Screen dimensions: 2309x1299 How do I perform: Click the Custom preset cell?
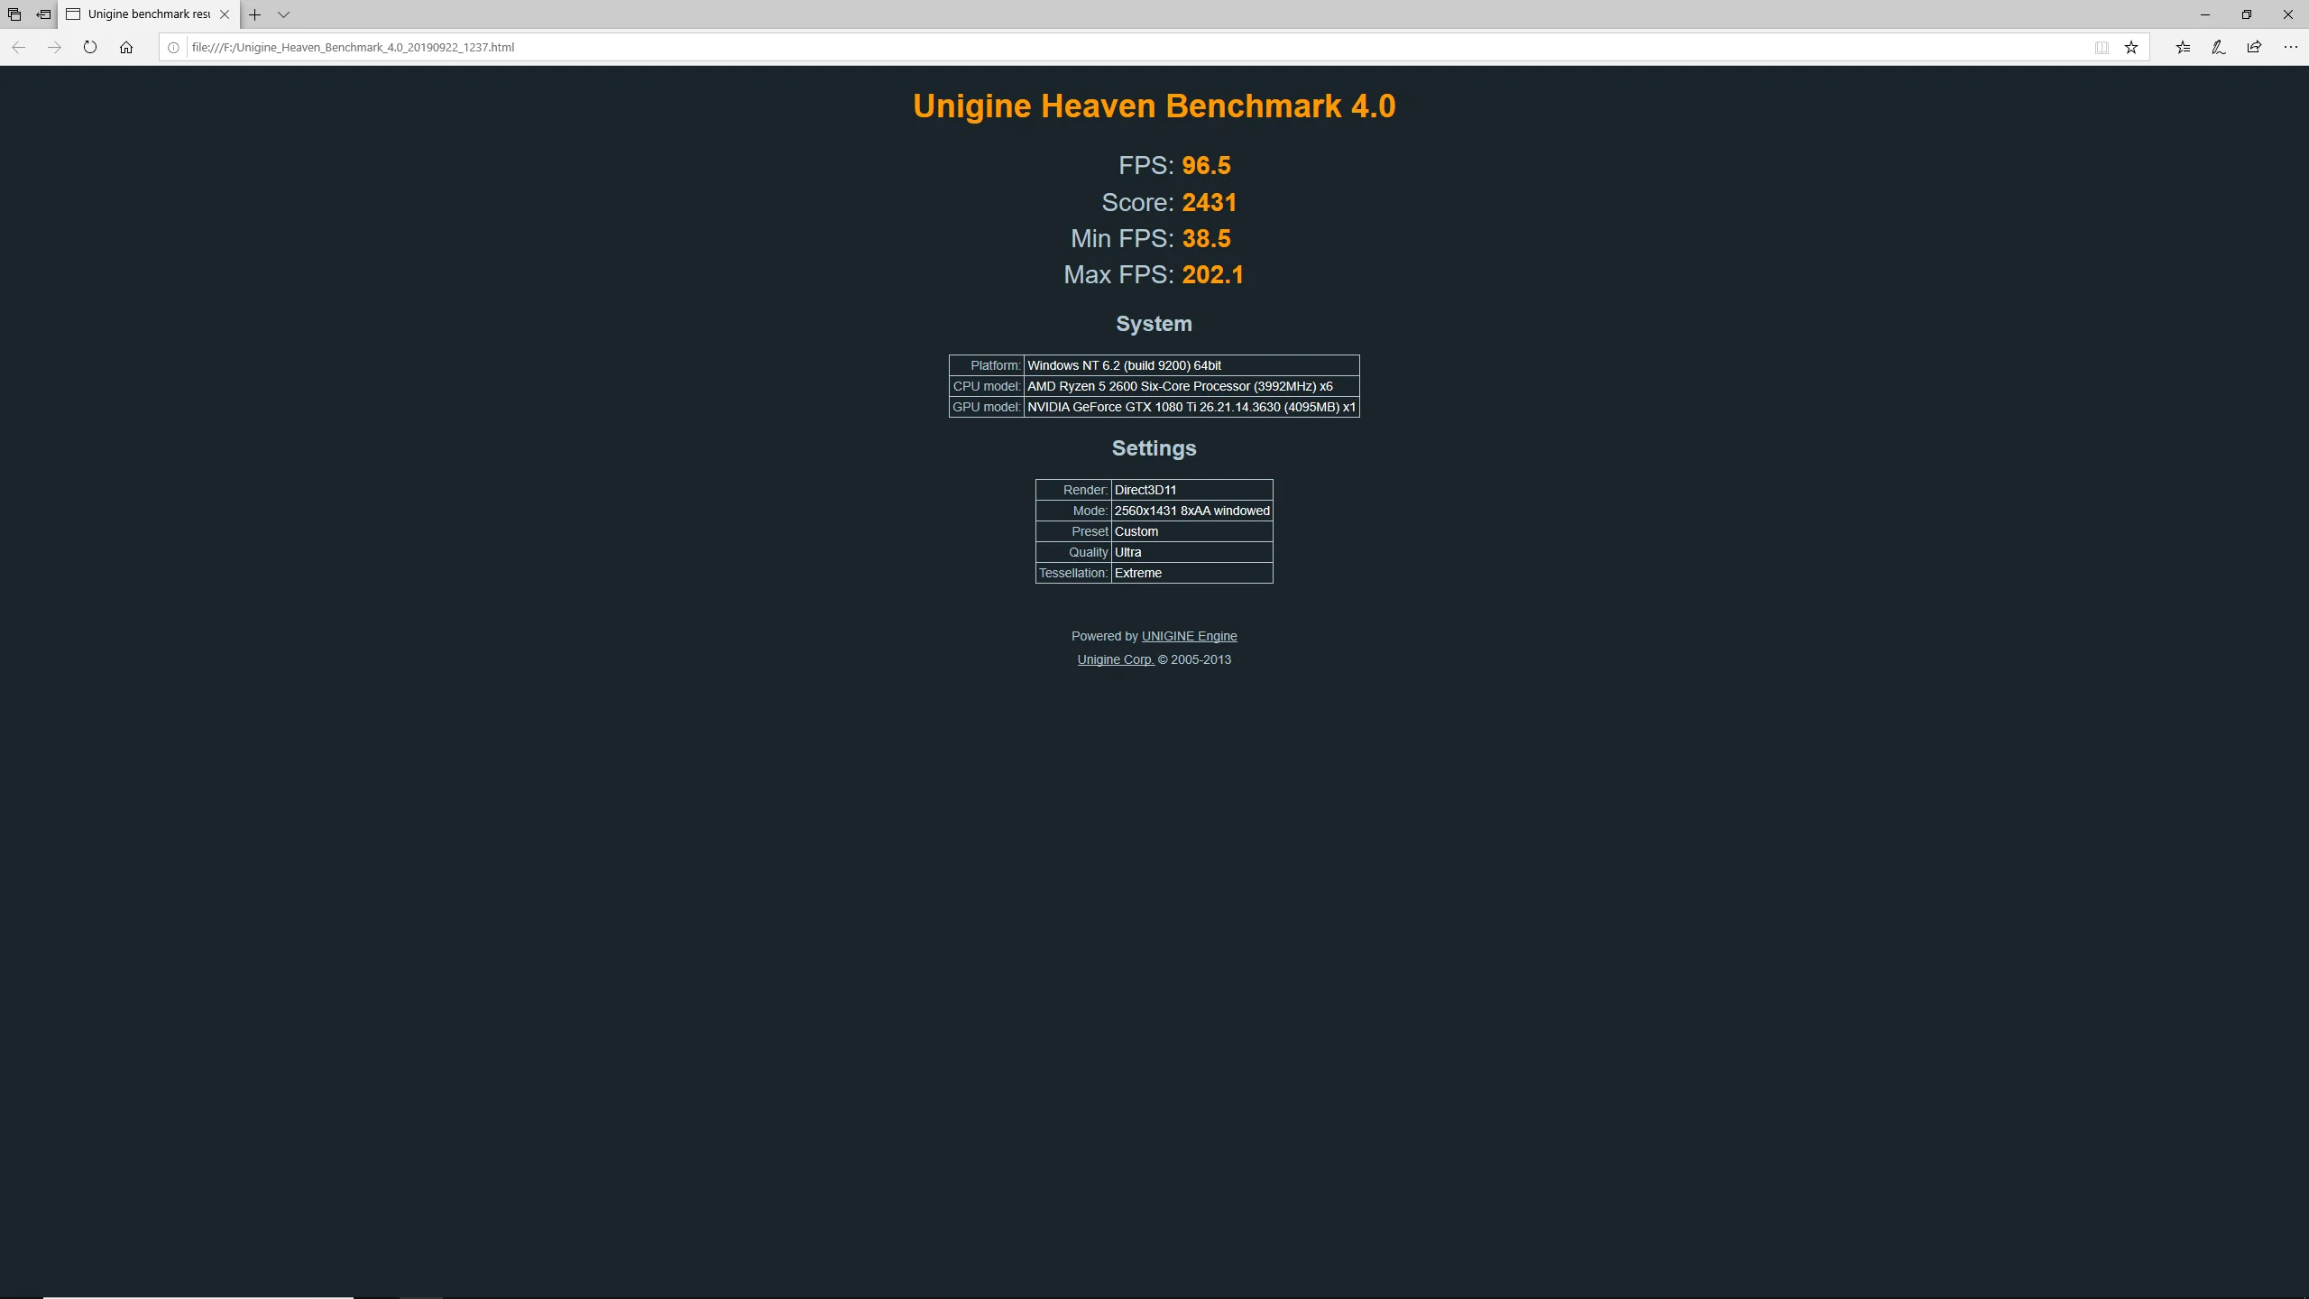(x=1191, y=531)
